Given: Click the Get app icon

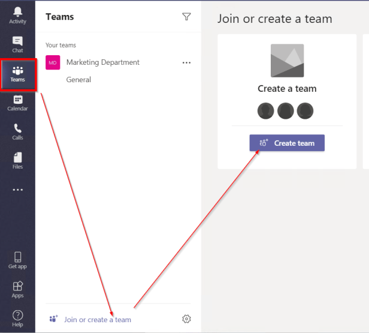Looking at the screenshot, I should click(17, 260).
